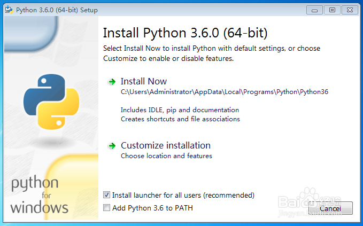
Task: Click the default install path text
Action: pyautogui.click(x=224, y=92)
